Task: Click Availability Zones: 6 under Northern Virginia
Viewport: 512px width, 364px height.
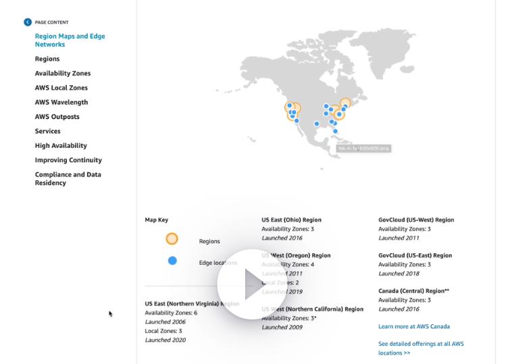Action: (171, 313)
